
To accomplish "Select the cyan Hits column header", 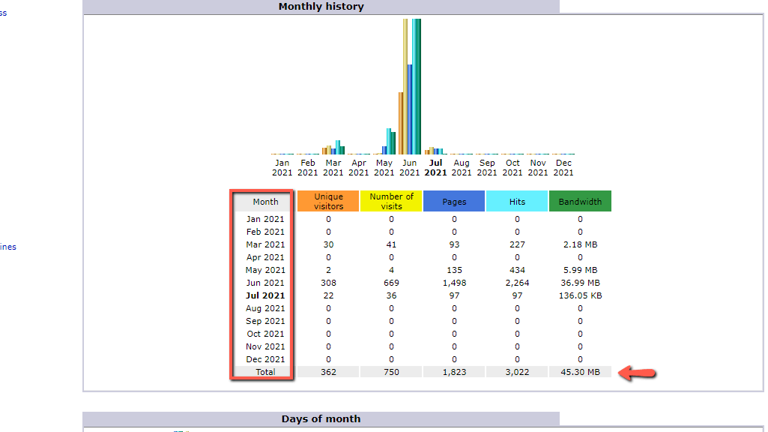I will (517, 201).
